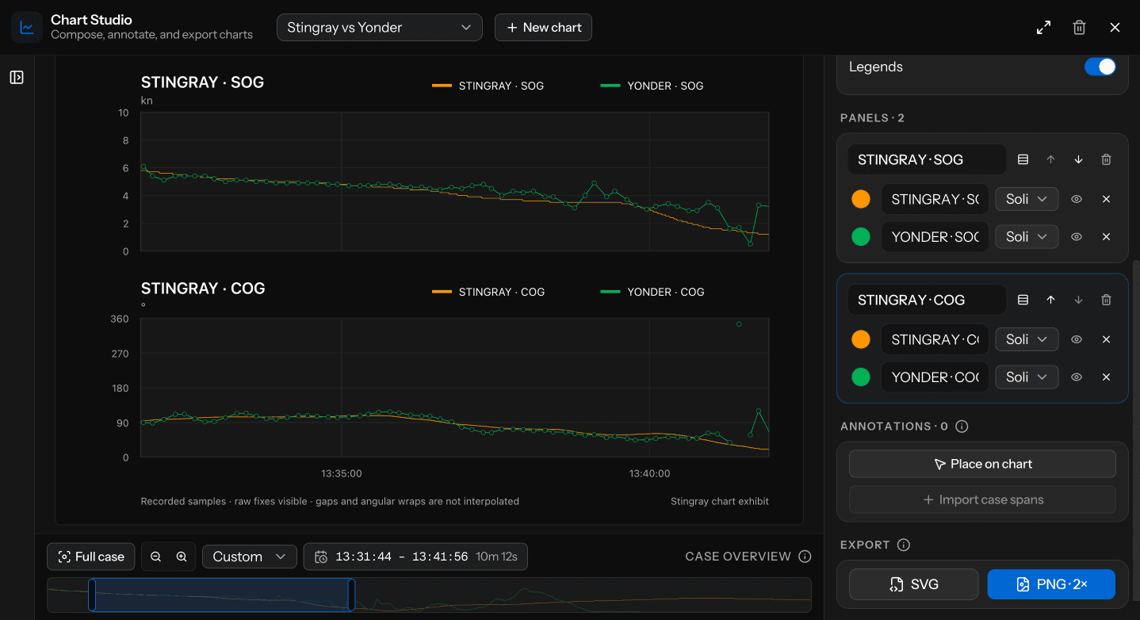Change line style for STINGRAY · SOG series
The width and height of the screenshot is (1140, 620).
pos(1027,199)
